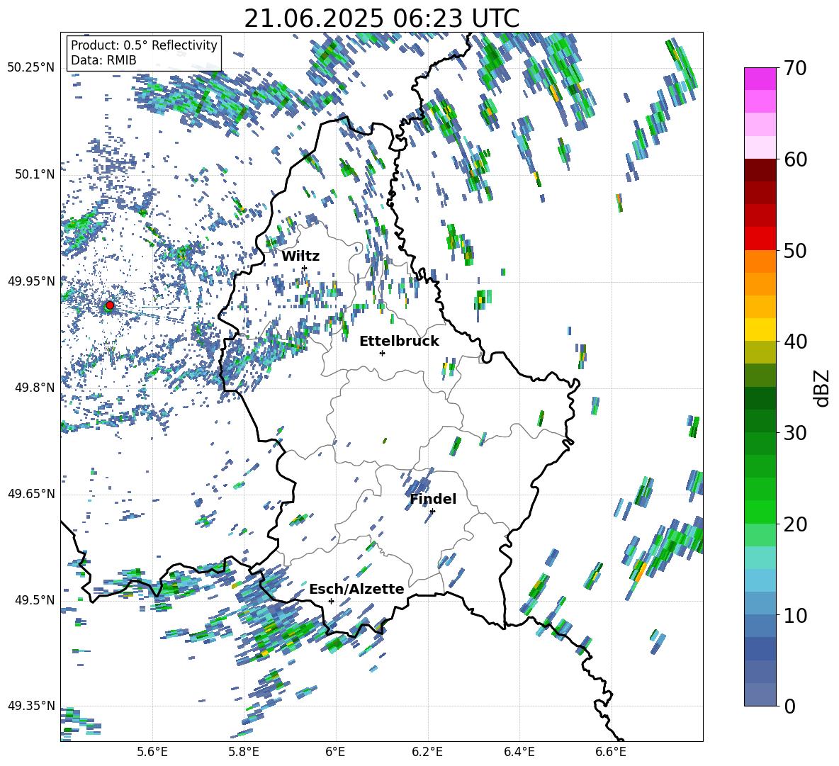The image size is (839, 766).
Task: Click the dBZ colorbar axis label
Action: (822, 388)
